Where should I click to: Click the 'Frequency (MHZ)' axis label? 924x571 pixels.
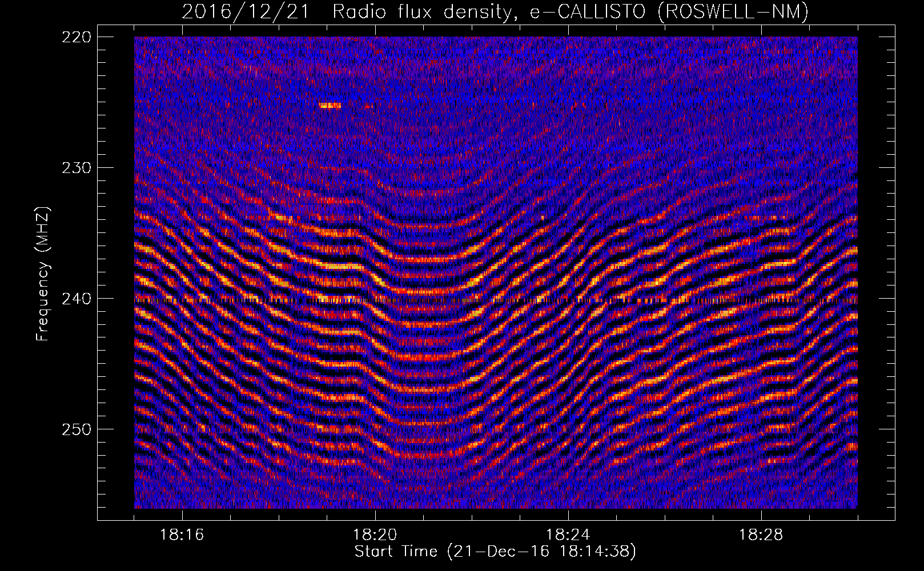[x=43, y=274]
